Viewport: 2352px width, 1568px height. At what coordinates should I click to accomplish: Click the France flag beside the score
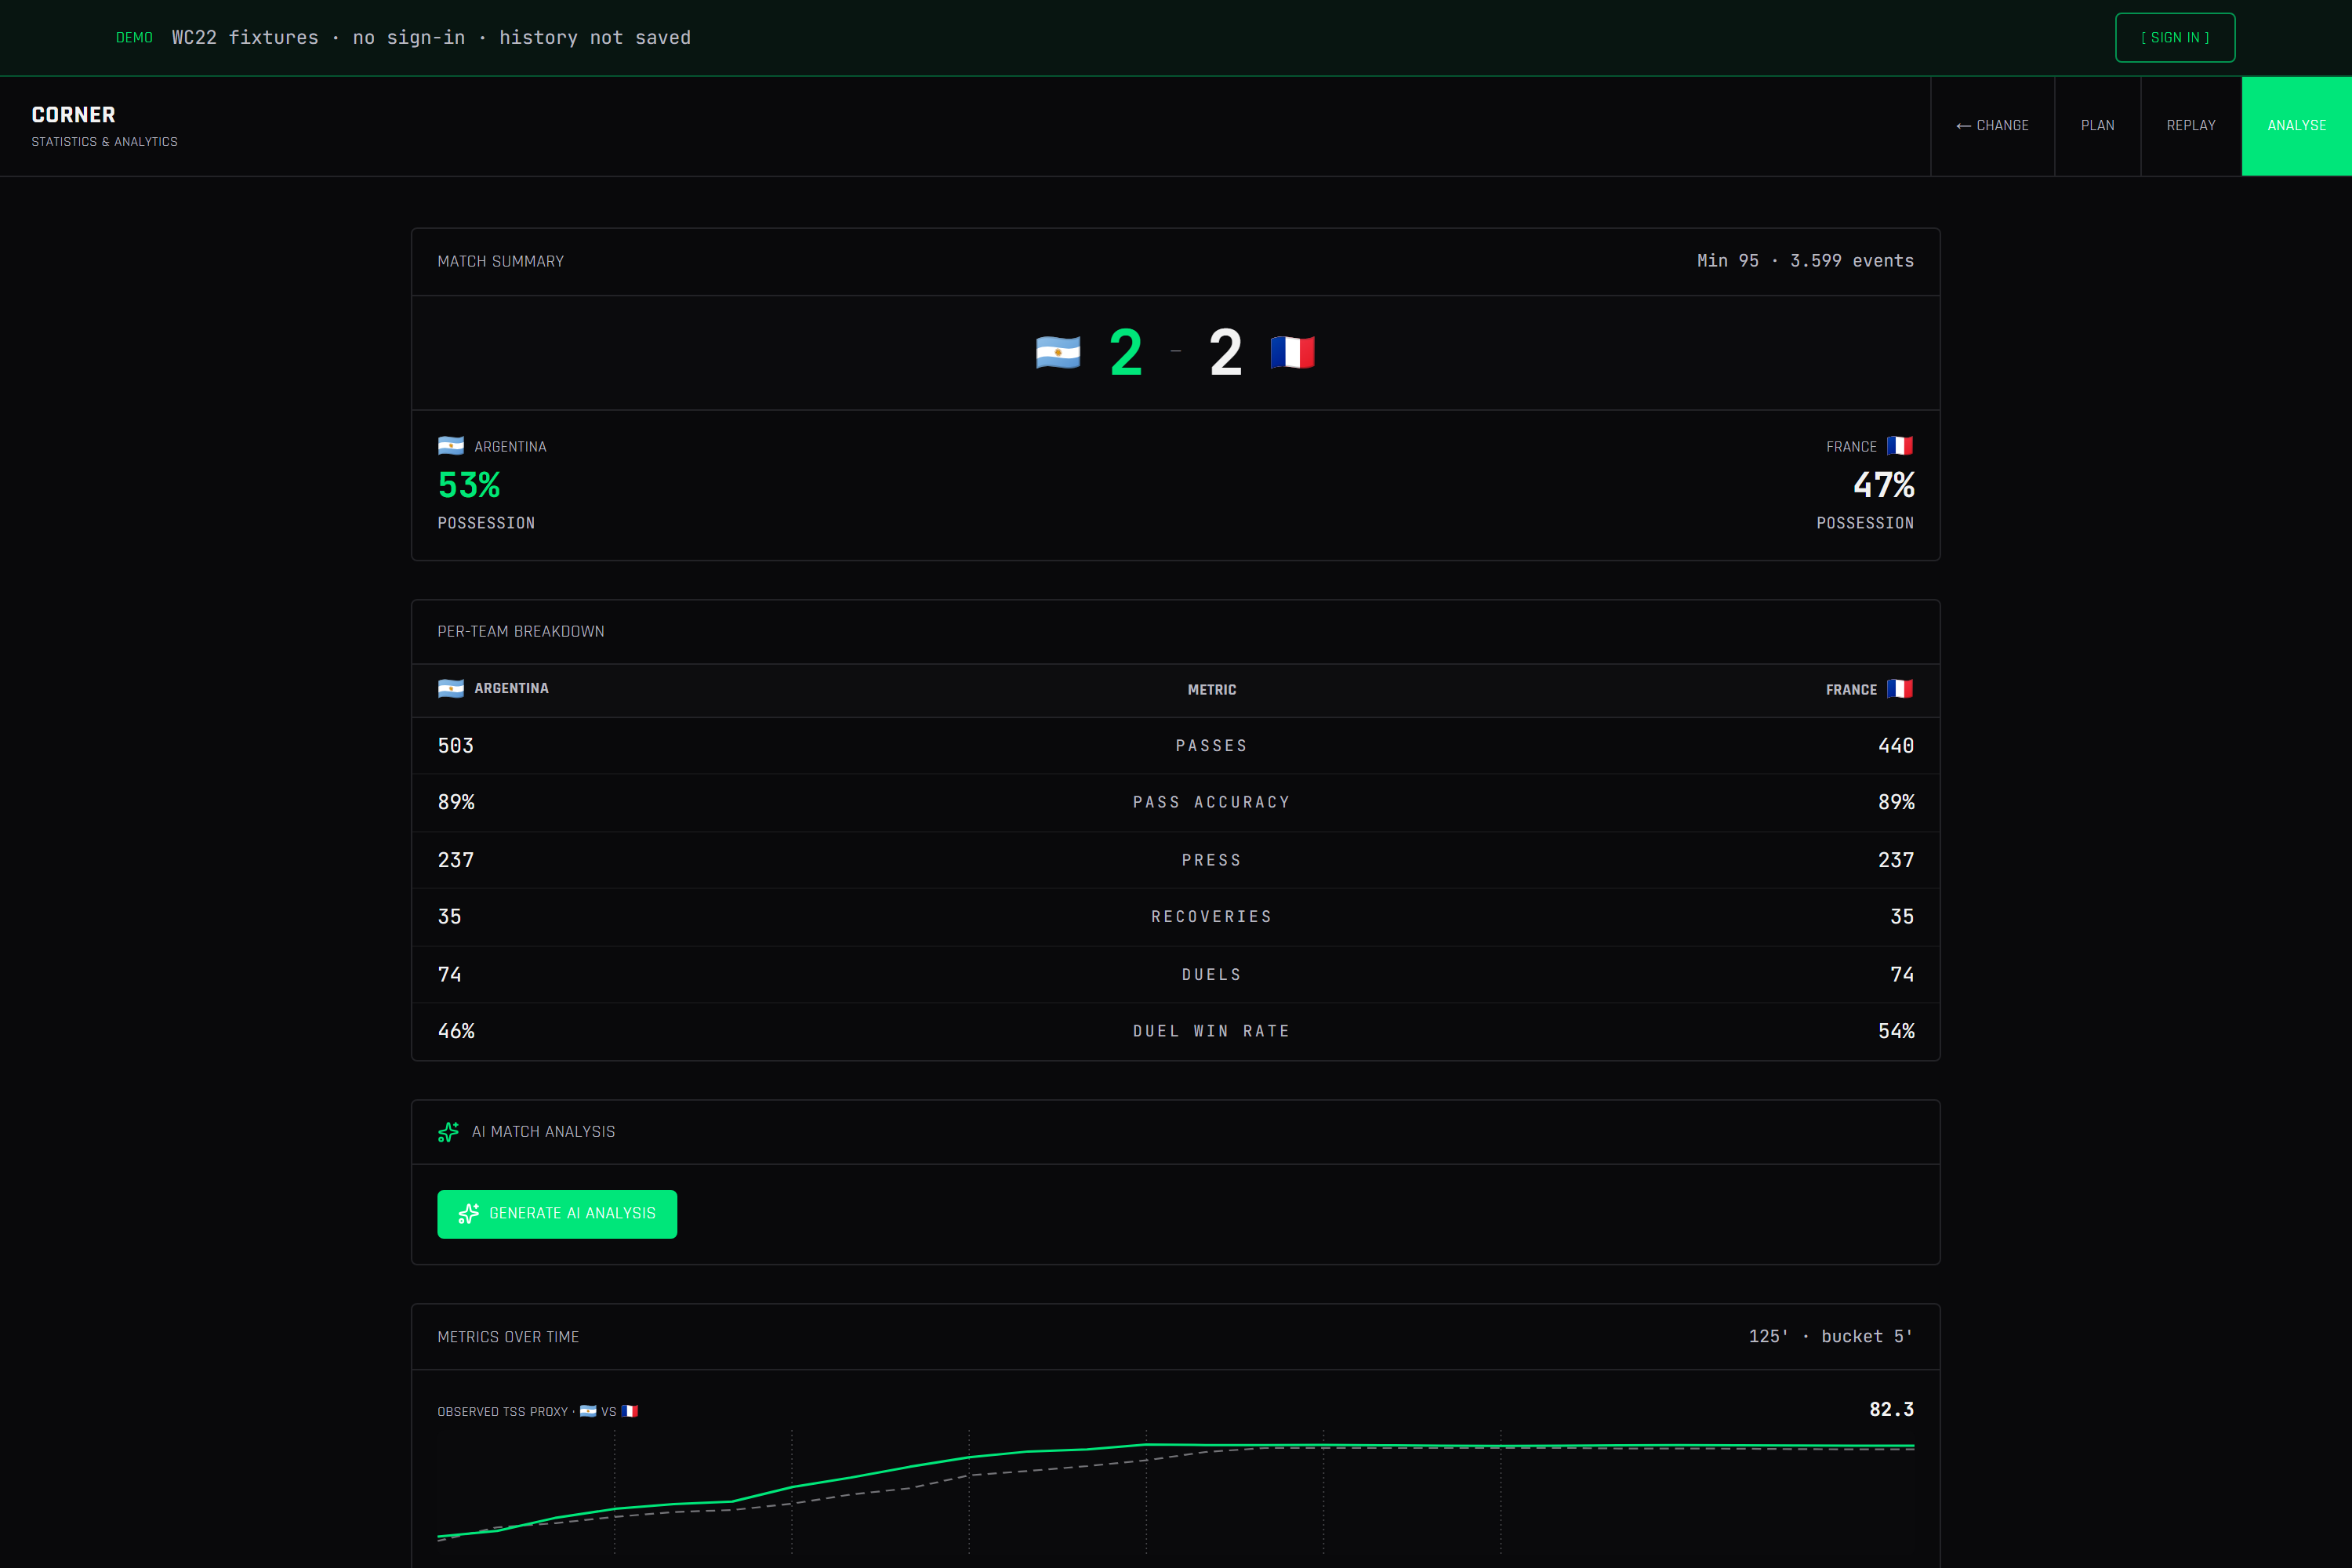pos(1292,353)
